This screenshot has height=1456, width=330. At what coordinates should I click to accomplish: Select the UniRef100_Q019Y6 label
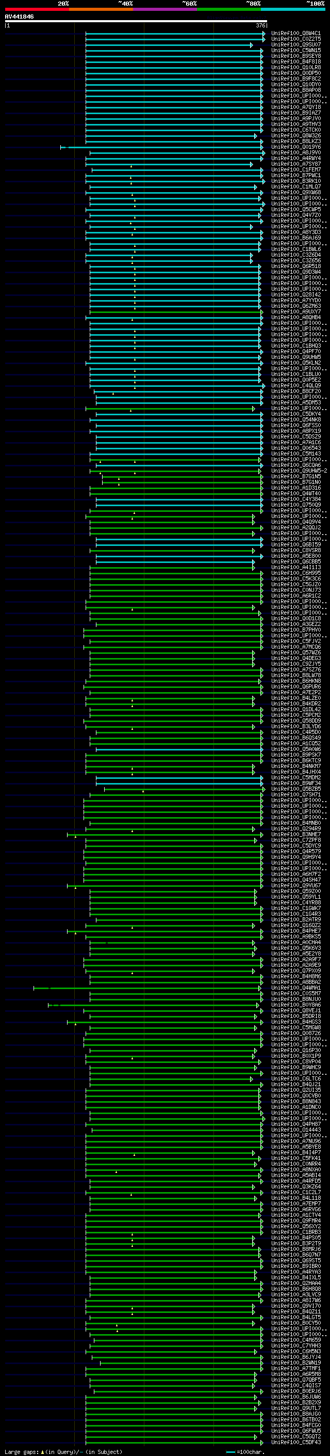[295, 147]
